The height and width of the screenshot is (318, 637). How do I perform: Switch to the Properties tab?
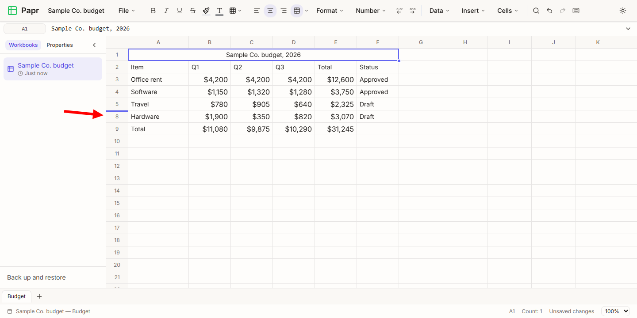point(60,45)
